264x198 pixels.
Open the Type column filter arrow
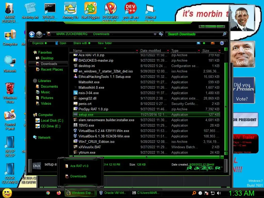click(199, 51)
